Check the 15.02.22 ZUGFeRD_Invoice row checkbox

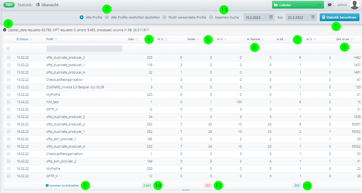(9, 87)
